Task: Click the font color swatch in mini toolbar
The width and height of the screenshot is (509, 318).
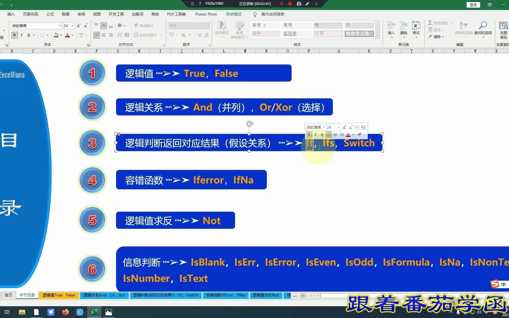Action: click(x=348, y=135)
